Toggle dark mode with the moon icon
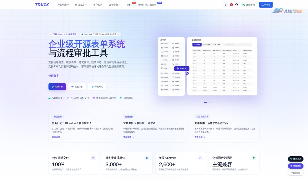Screen dimensions: 308x180 [x=226, y=5]
